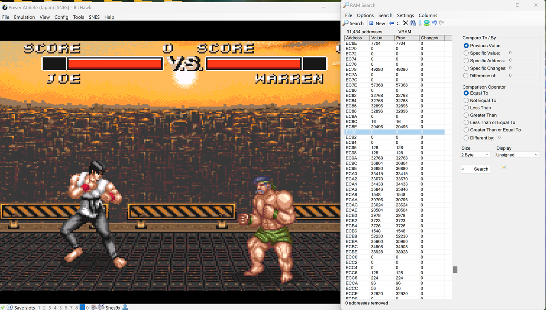Click the pause icon in BizHawk status bar

9,307
